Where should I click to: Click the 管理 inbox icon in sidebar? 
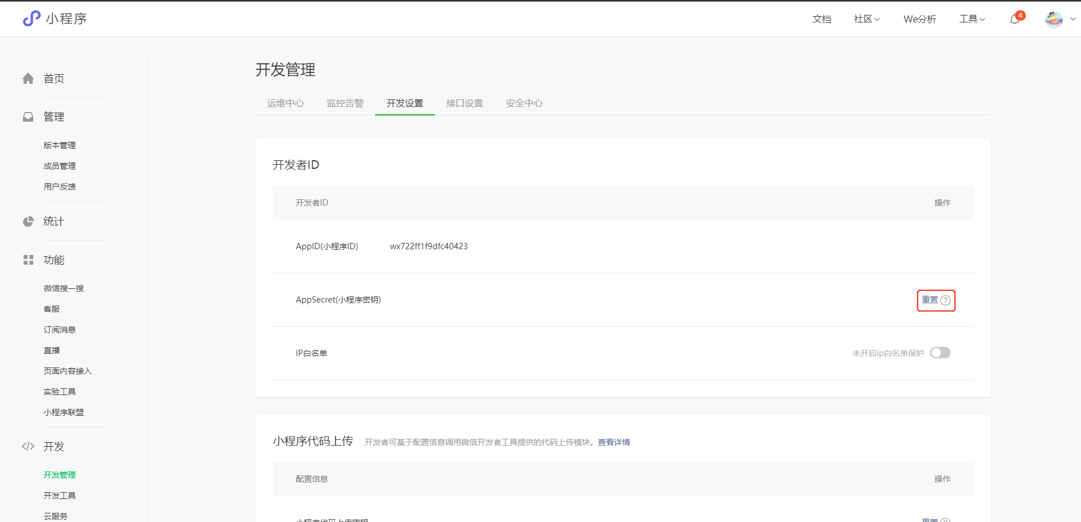click(28, 117)
